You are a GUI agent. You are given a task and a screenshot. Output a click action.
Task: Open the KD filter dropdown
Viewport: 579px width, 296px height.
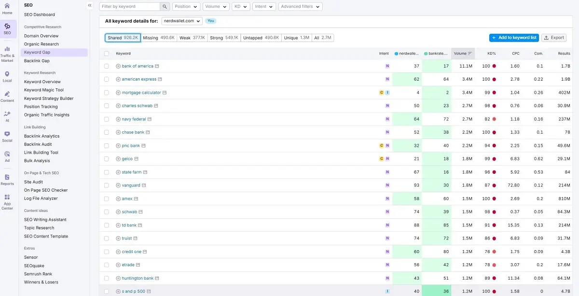pyautogui.click(x=241, y=7)
